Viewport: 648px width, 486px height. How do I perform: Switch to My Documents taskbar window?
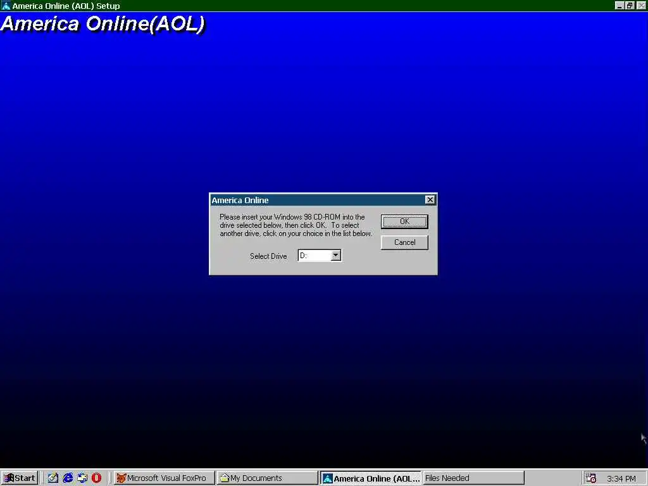pyautogui.click(x=267, y=478)
